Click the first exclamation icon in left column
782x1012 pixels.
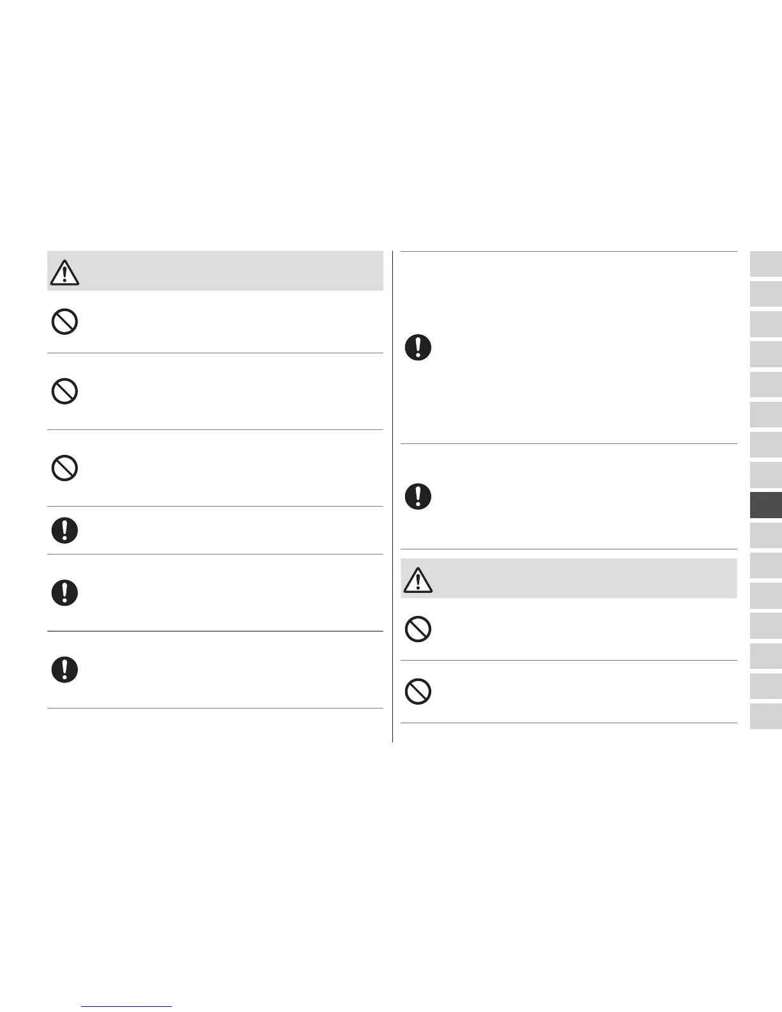pos(65,530)
